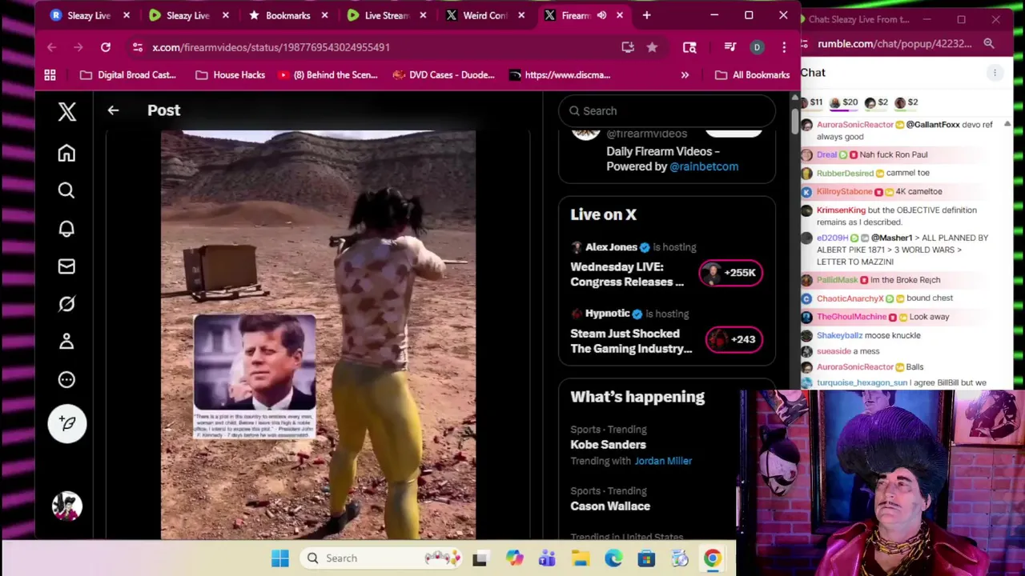The width and height of the screenshot is (1025, 576).
Task: Open the X Home icon in sidebar
Action: tap(66, 153)
